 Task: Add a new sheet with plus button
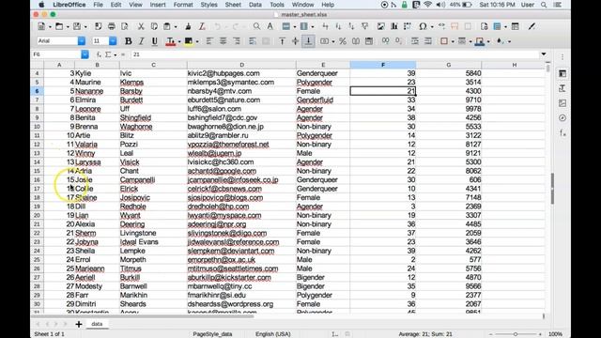tap(79, 324)
